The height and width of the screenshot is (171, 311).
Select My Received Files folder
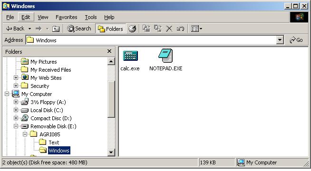[51, 70]
